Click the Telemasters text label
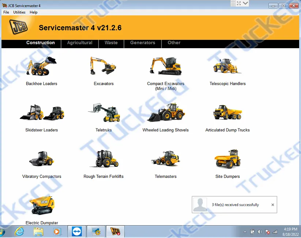The height and width of the screenshot is (238, 301). [166, 176]
